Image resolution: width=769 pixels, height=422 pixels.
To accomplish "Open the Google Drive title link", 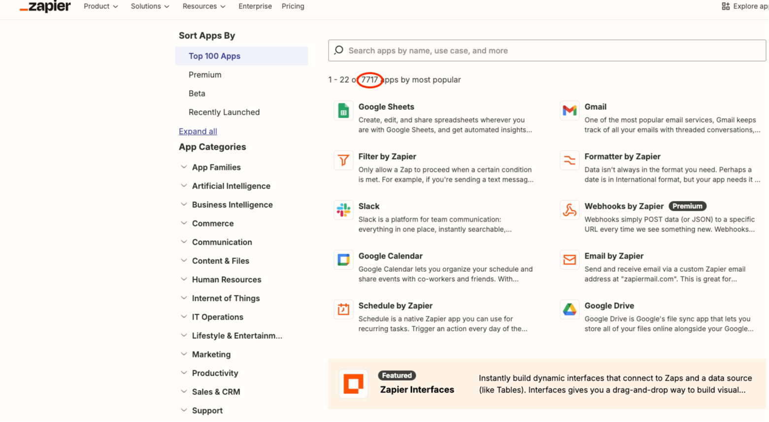I will pyautogui.click(x=609, y=306).
